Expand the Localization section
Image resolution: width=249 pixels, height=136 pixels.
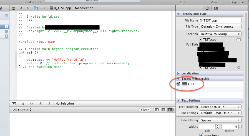(178, 73)
